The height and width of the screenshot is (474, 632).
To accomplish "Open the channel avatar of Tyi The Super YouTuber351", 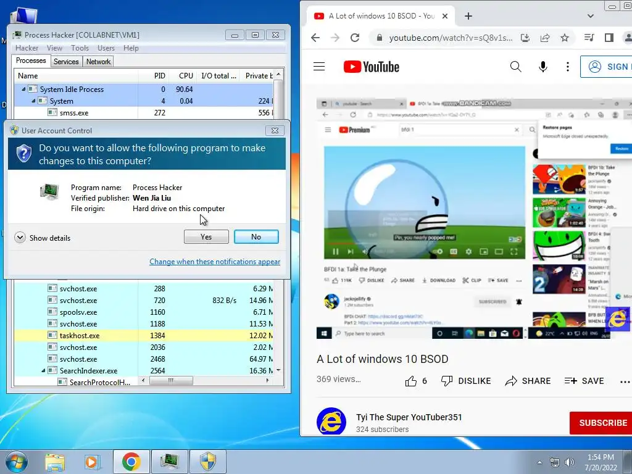I will 331,421.
